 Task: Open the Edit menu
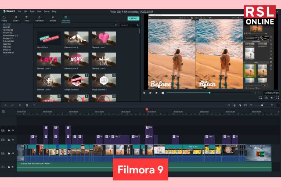point(25,11)
